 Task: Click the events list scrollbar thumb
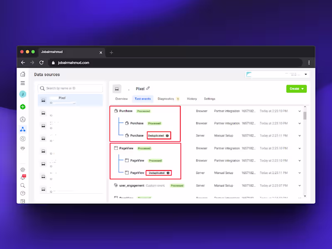click(305, 116)
